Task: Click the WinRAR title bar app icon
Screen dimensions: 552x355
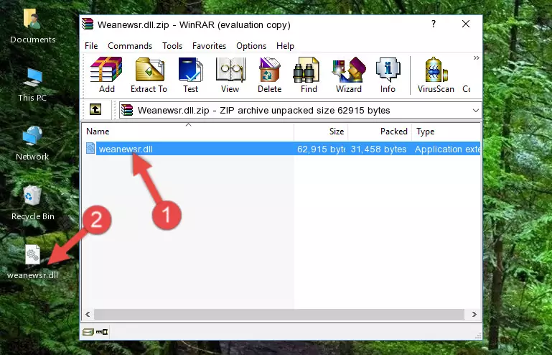Action: (88, 24)
